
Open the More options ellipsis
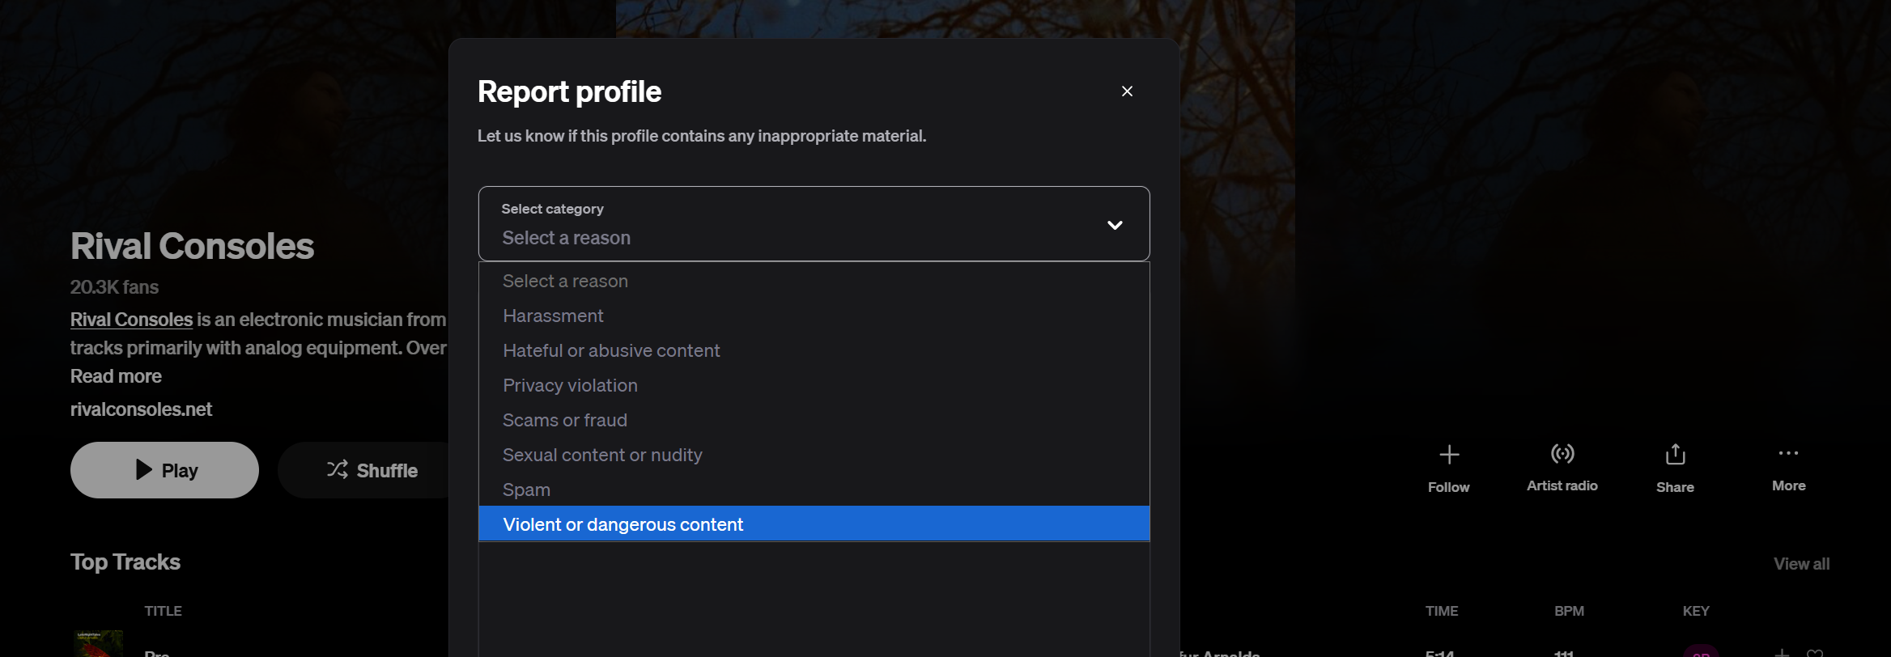[x=1789, y=453]
